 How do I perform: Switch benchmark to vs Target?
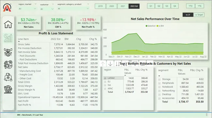(199, 15)
